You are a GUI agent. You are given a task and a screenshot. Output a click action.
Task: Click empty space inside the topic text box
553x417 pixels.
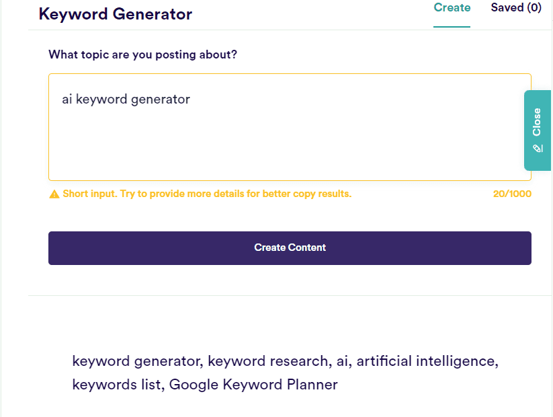pos(289,145)
